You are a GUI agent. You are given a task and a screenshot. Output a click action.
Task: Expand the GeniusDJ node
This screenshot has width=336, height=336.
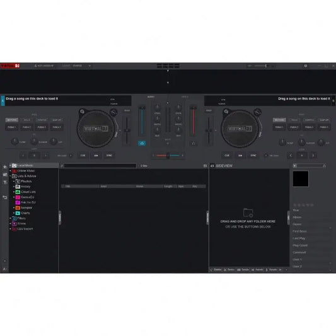coord(14,197)
